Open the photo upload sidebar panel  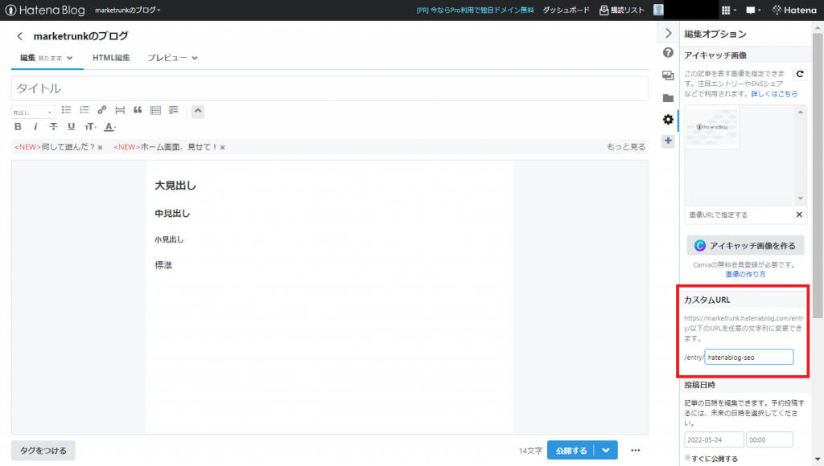pos(668,76)
